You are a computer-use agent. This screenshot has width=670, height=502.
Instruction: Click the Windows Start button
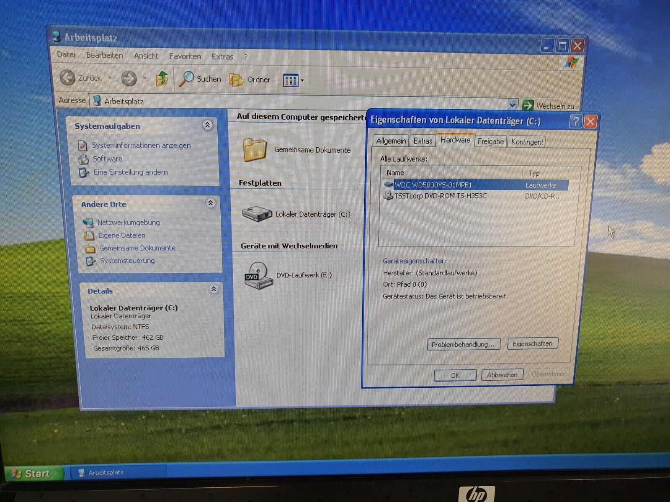[x=32, y=474]
